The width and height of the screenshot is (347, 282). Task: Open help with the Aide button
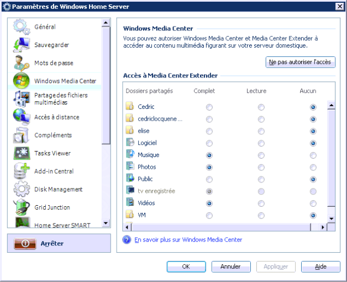click(x=320, y=267)
